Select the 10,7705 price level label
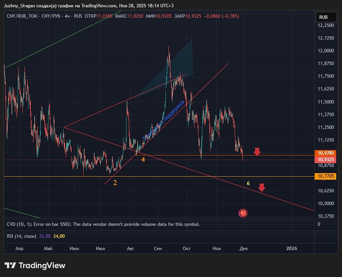This screenshot has width=342, height=277. (325, 176)
